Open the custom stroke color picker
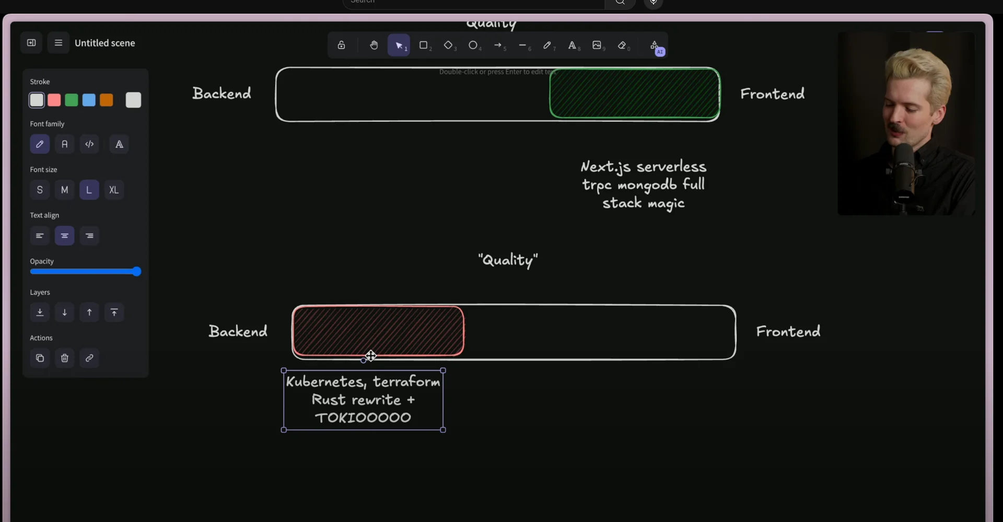1003x522 pixels. tap(133, 100)
